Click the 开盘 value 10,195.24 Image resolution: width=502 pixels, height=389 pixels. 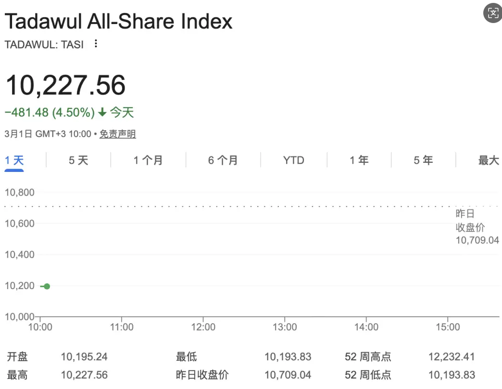pyautogui.click(x=84, y=357)
